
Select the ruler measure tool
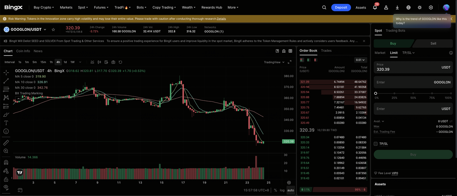(x=6, y=142)
